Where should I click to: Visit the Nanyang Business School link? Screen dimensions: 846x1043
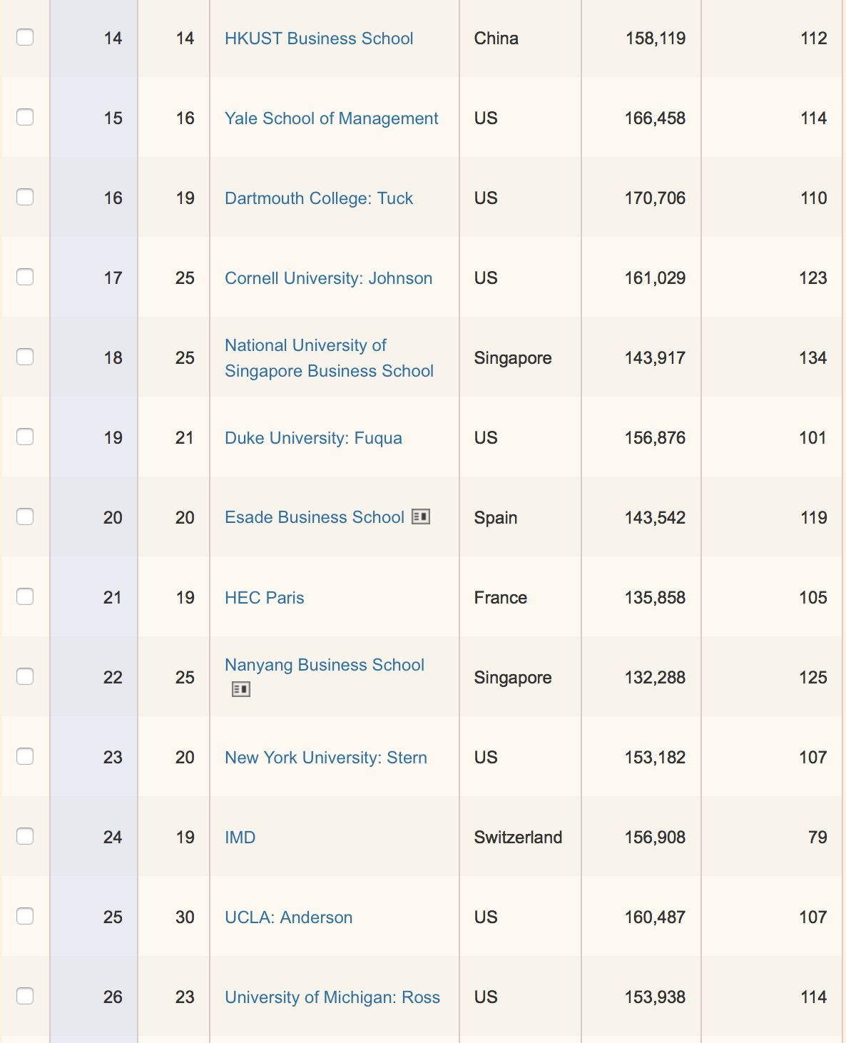click(325, 665)
